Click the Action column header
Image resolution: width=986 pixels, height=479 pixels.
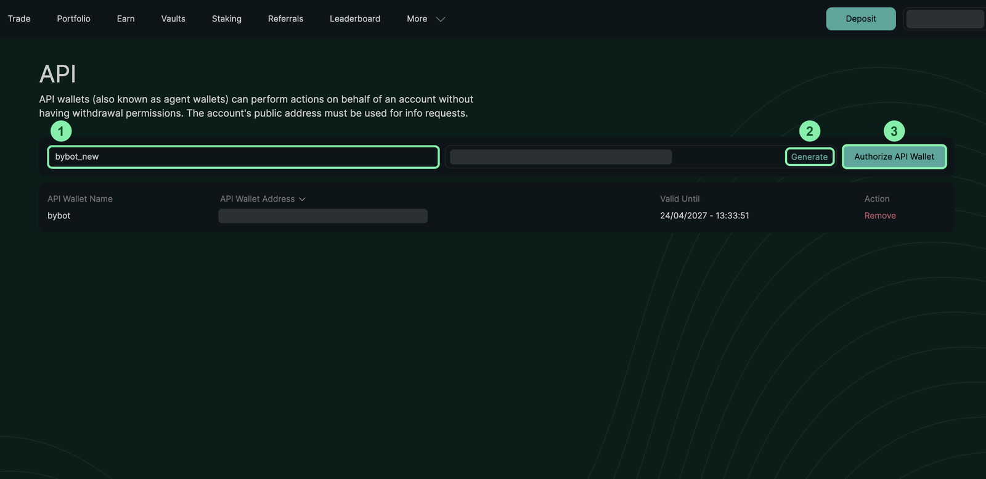(x=877, y=199)
